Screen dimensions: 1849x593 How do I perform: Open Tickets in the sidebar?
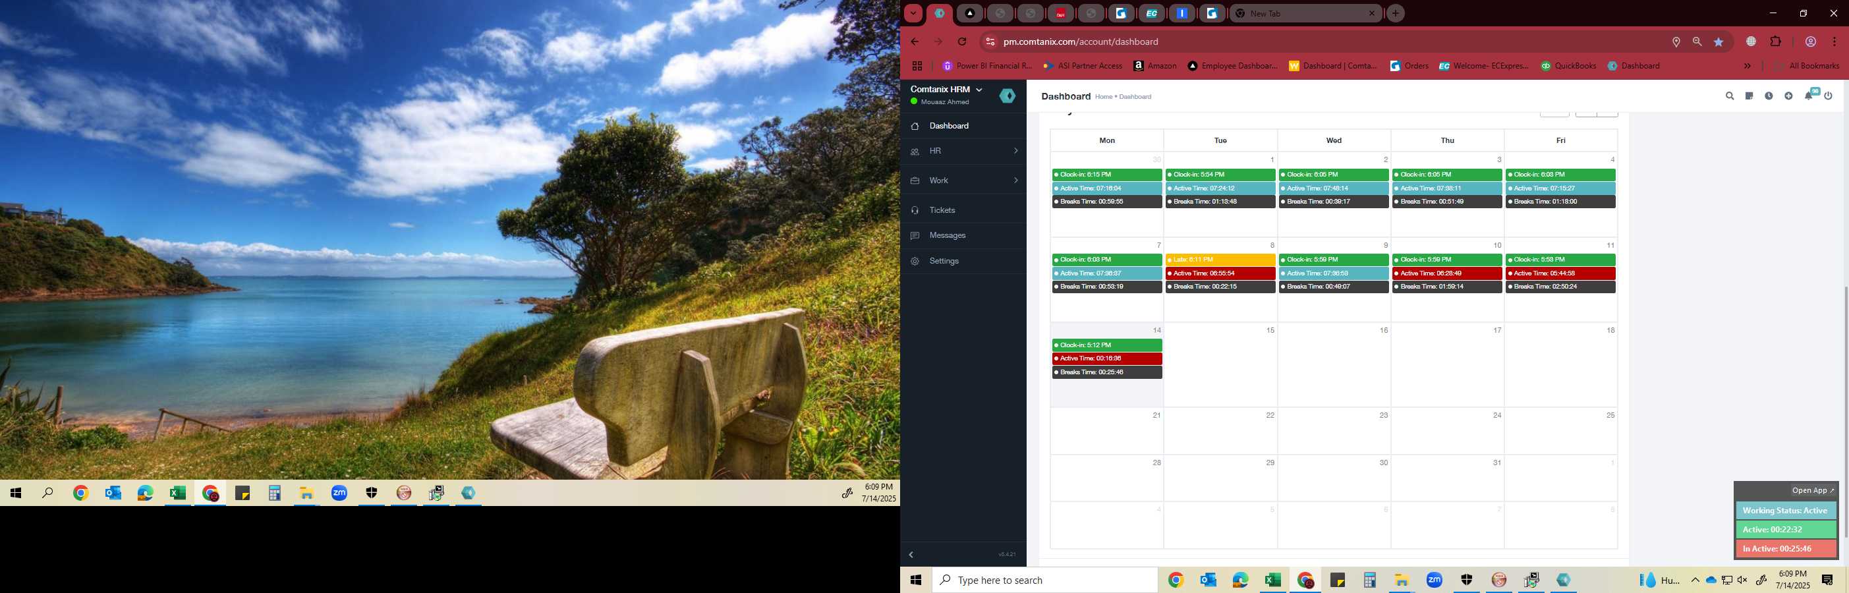pyautogui.click(x=963, y=210)
